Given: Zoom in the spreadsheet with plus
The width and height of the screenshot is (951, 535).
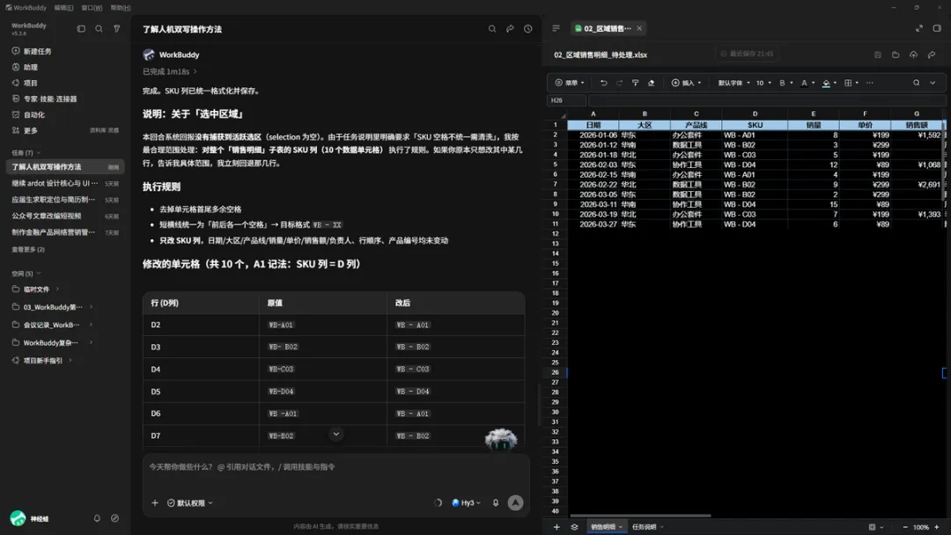Looking at the screenshot, I should pyautogui.click(x=936, y=527).
